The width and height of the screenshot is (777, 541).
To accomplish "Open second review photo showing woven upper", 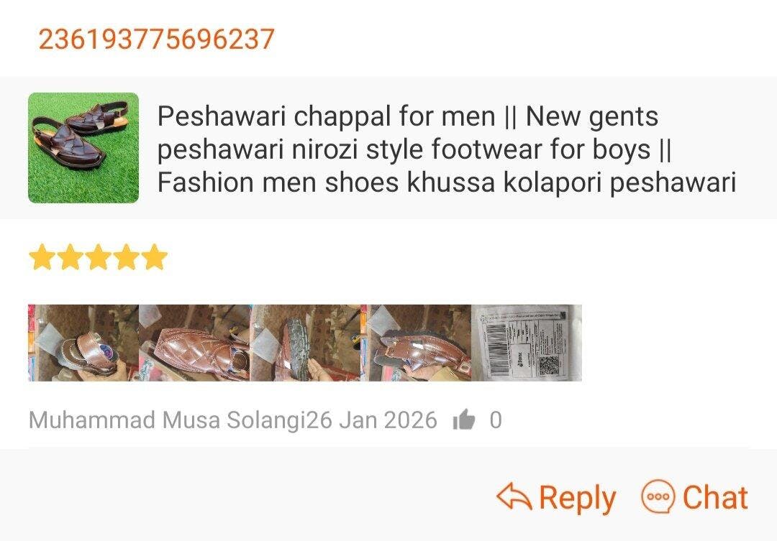I will (194, 343).
